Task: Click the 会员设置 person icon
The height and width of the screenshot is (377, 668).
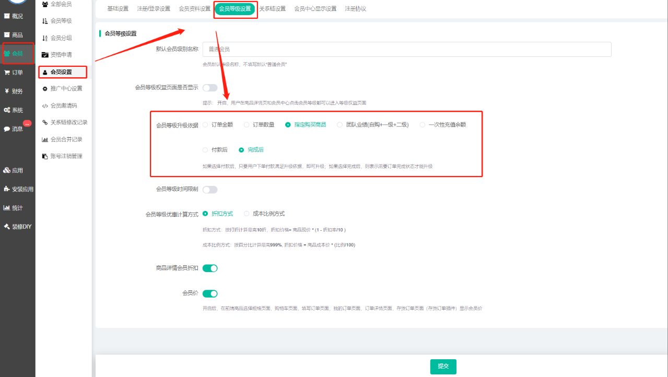Action: 45,72
